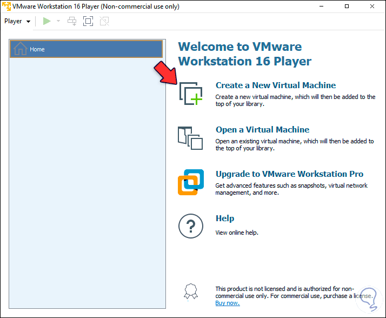Click the green Power On play button
This screenshot has width=386, height=318.
pos(47,21)
